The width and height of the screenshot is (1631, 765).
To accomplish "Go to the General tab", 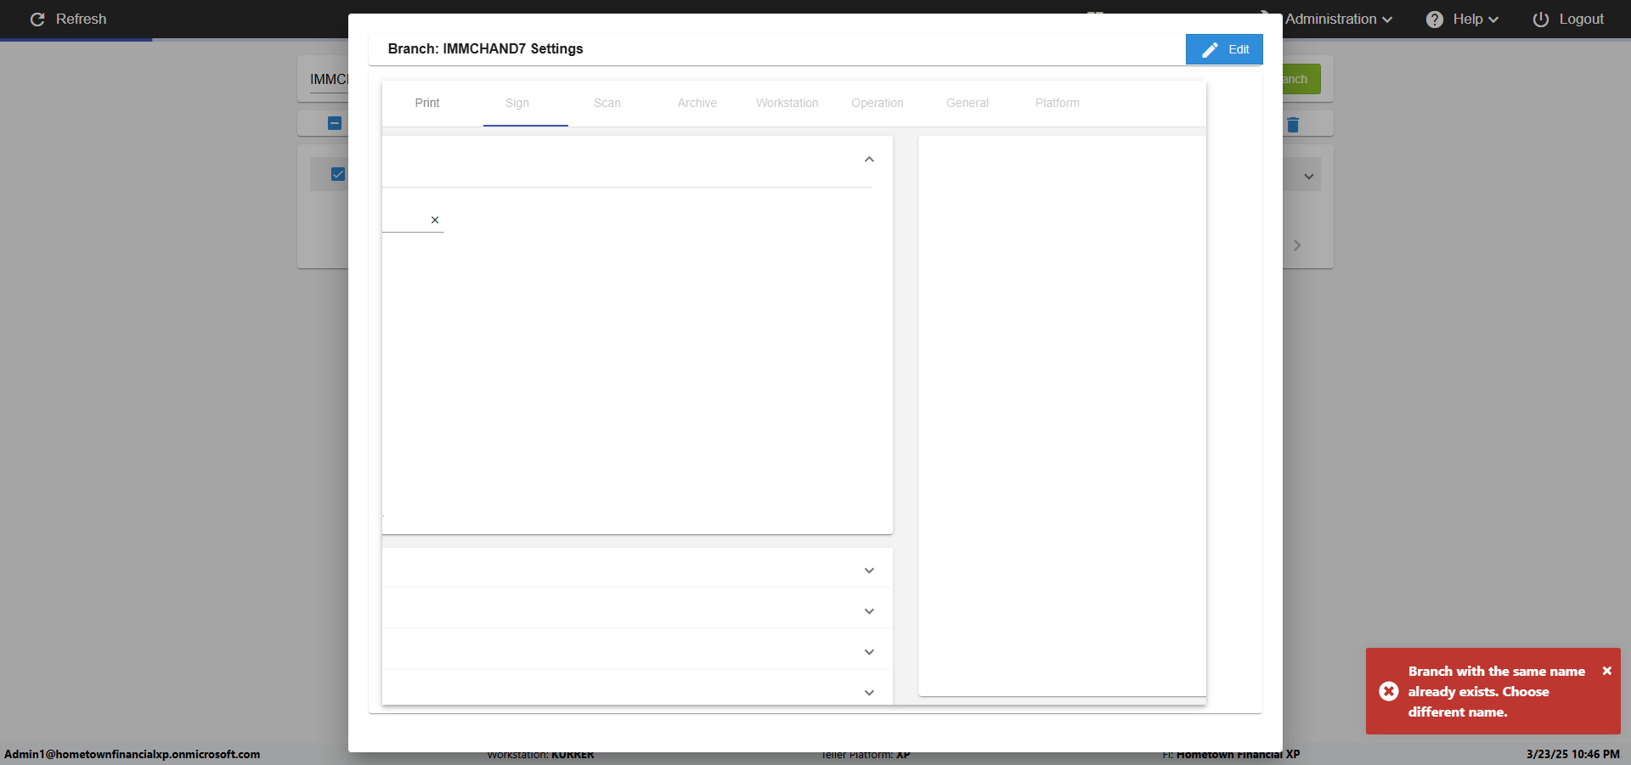I will point(968,103).
